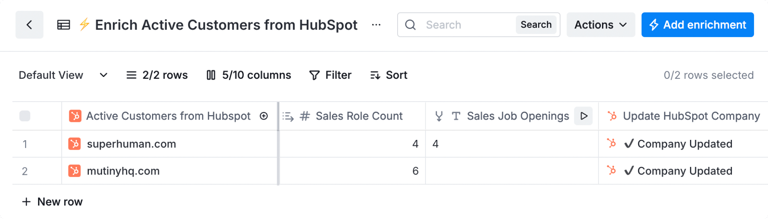Open the Actions dropdown menu
The image size is (768, 219).
click(x=600, y=25)
